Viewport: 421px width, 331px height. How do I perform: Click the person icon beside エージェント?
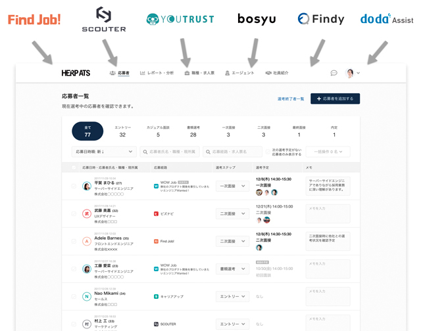tap(228, 73)
